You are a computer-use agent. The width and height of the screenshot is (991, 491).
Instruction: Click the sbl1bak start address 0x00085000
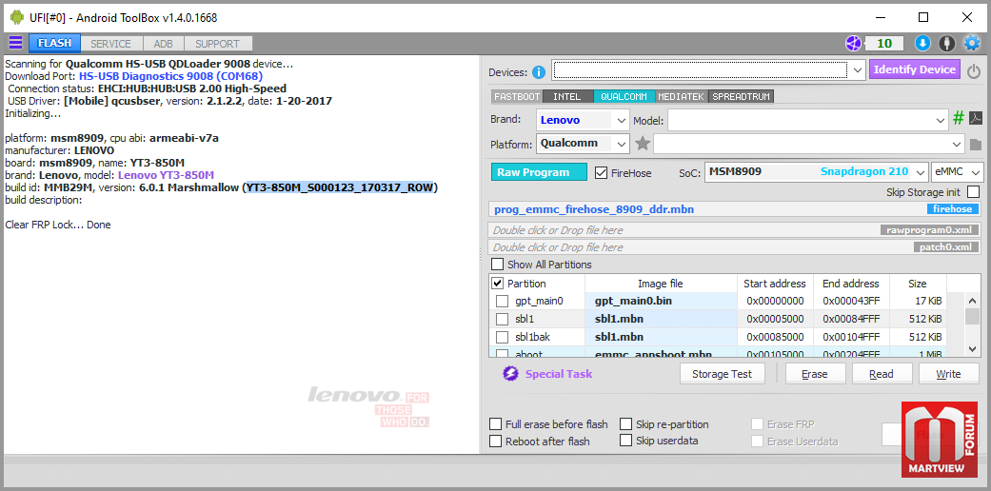[x=775, y=336]
